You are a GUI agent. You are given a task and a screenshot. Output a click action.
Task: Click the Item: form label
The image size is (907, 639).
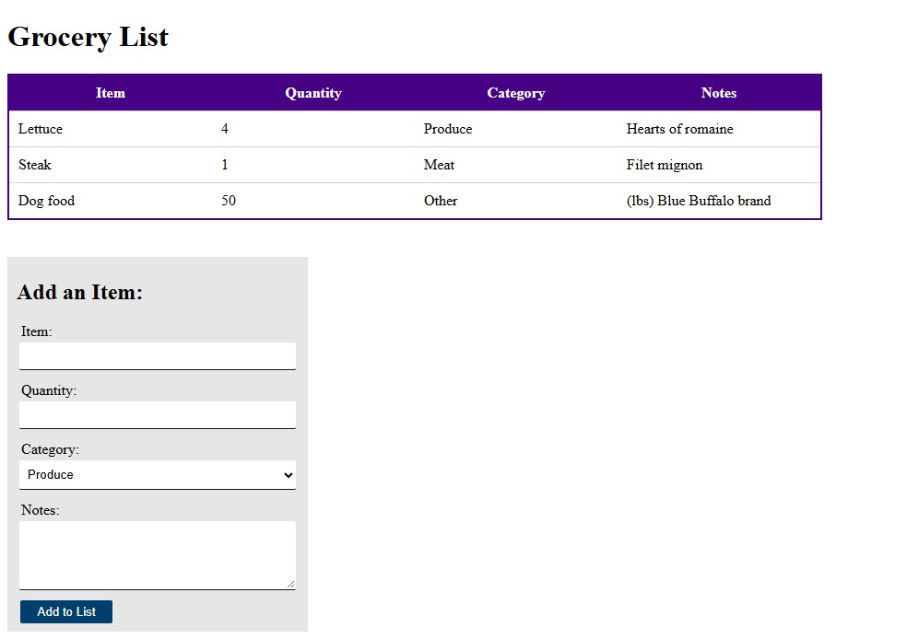(x=37, y=331)
